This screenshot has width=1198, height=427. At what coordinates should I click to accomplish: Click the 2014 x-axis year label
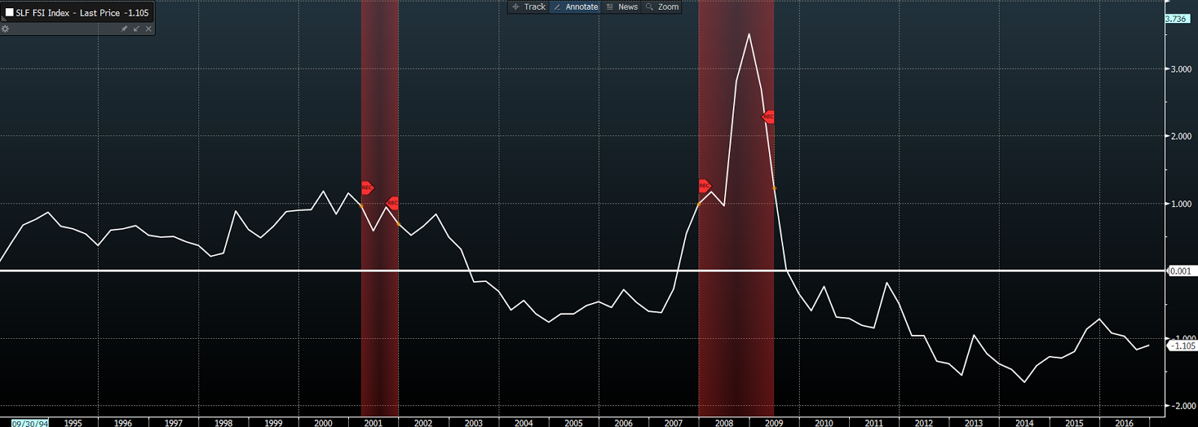point(1024,423)
